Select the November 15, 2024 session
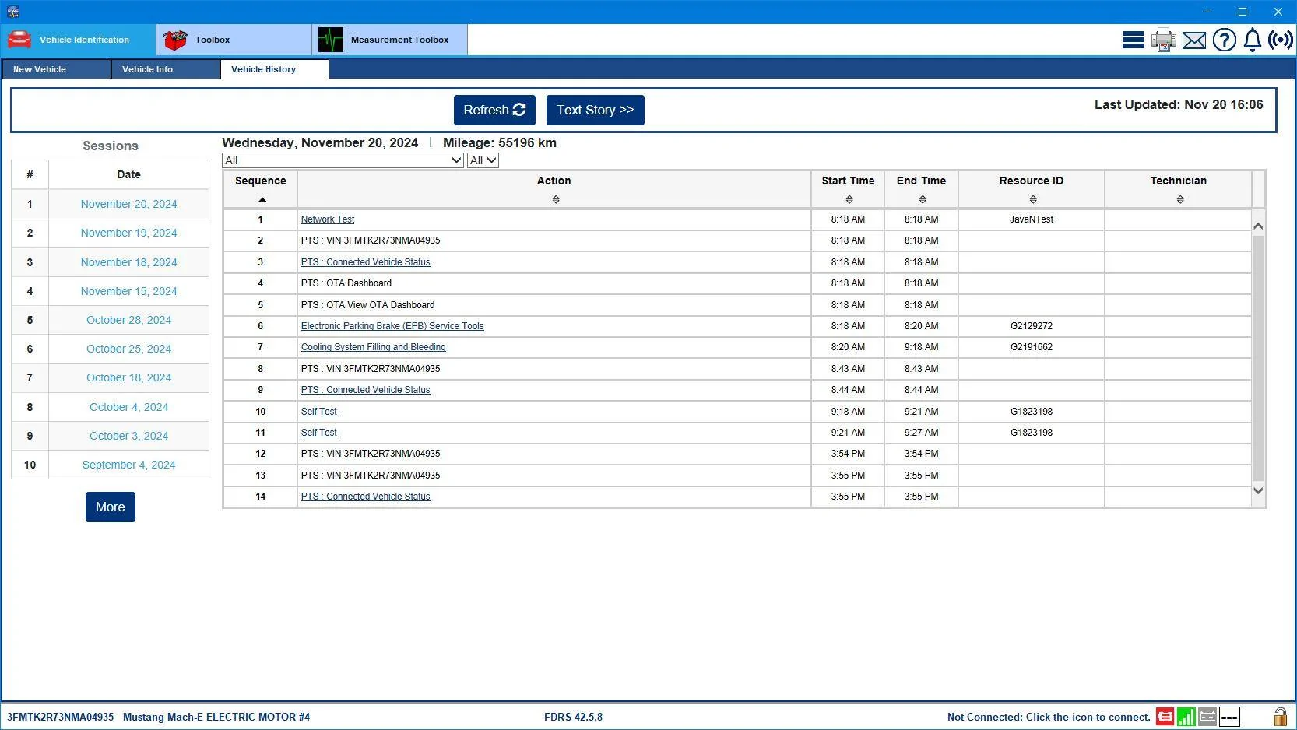 coord(129,291)
